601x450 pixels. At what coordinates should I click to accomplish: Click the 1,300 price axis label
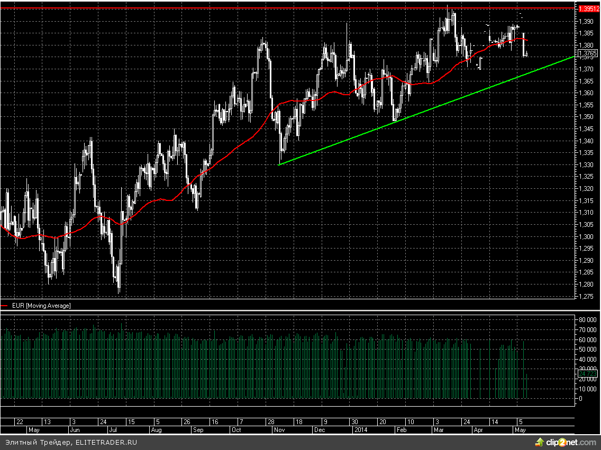click(x=586, y=237)
